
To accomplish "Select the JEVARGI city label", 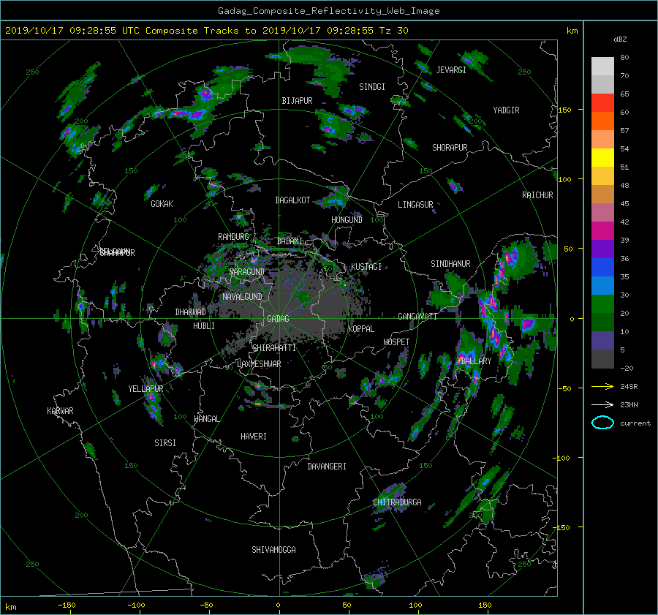I will click(x=451, y=70).
